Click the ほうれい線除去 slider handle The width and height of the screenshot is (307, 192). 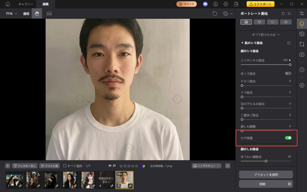(266, 161)
